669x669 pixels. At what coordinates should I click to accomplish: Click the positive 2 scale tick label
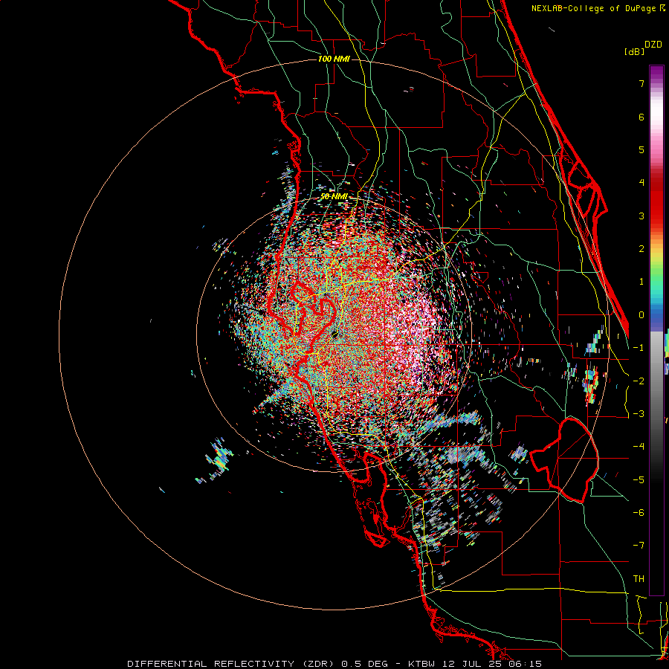point(641,249)
